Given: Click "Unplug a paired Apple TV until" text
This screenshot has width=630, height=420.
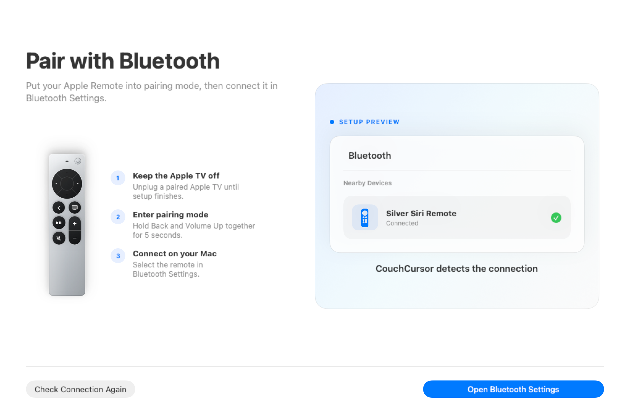Looking at the screenshot, I should click(186, 187).
